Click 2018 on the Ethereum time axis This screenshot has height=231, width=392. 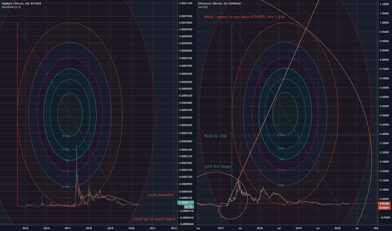coord(260,228)
